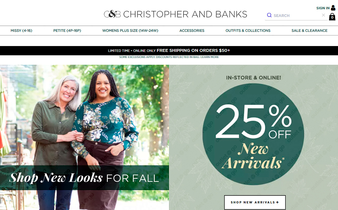Click the Shop New Arrivals button
Image resolution: width=338 pixels, height=210 pixels.
[x=255, y=202]
